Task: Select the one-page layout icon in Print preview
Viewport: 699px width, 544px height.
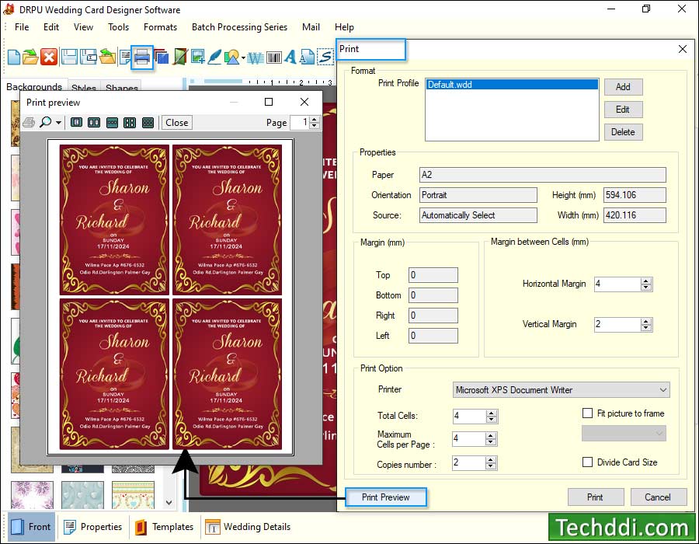Action: click(76, 122)
